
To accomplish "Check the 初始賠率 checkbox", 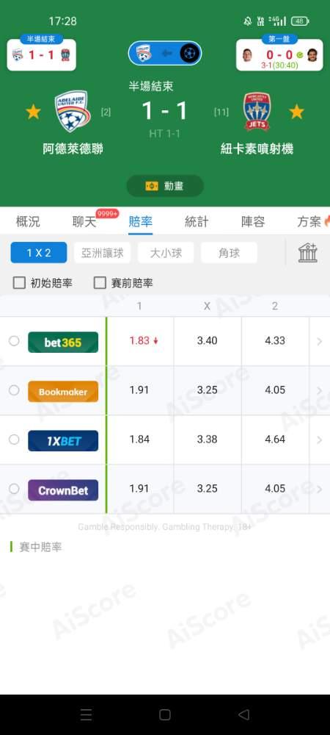I will tap(19, 283).
